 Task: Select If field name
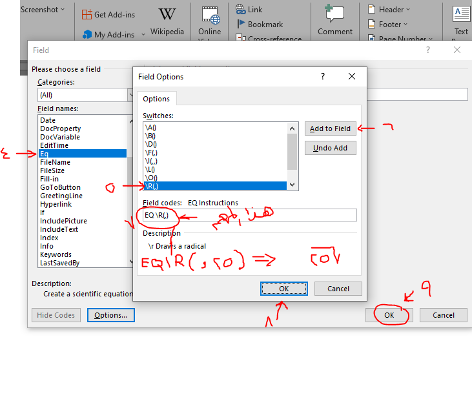click(83, 212)
